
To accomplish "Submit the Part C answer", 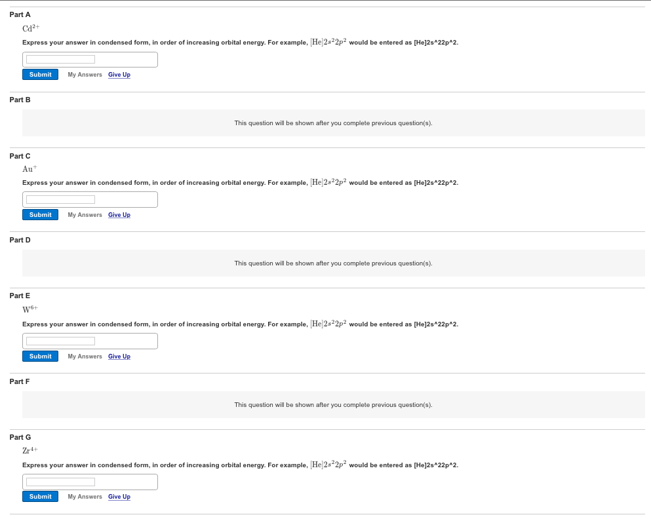I will (40, 214).
